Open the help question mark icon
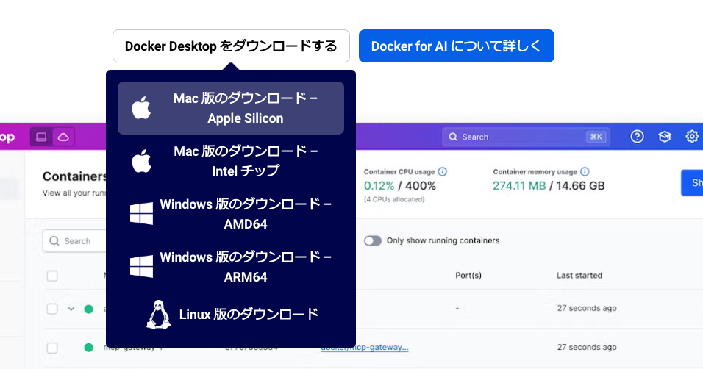The height and width of the screenshot is (369, 703). tap(638, 137)
